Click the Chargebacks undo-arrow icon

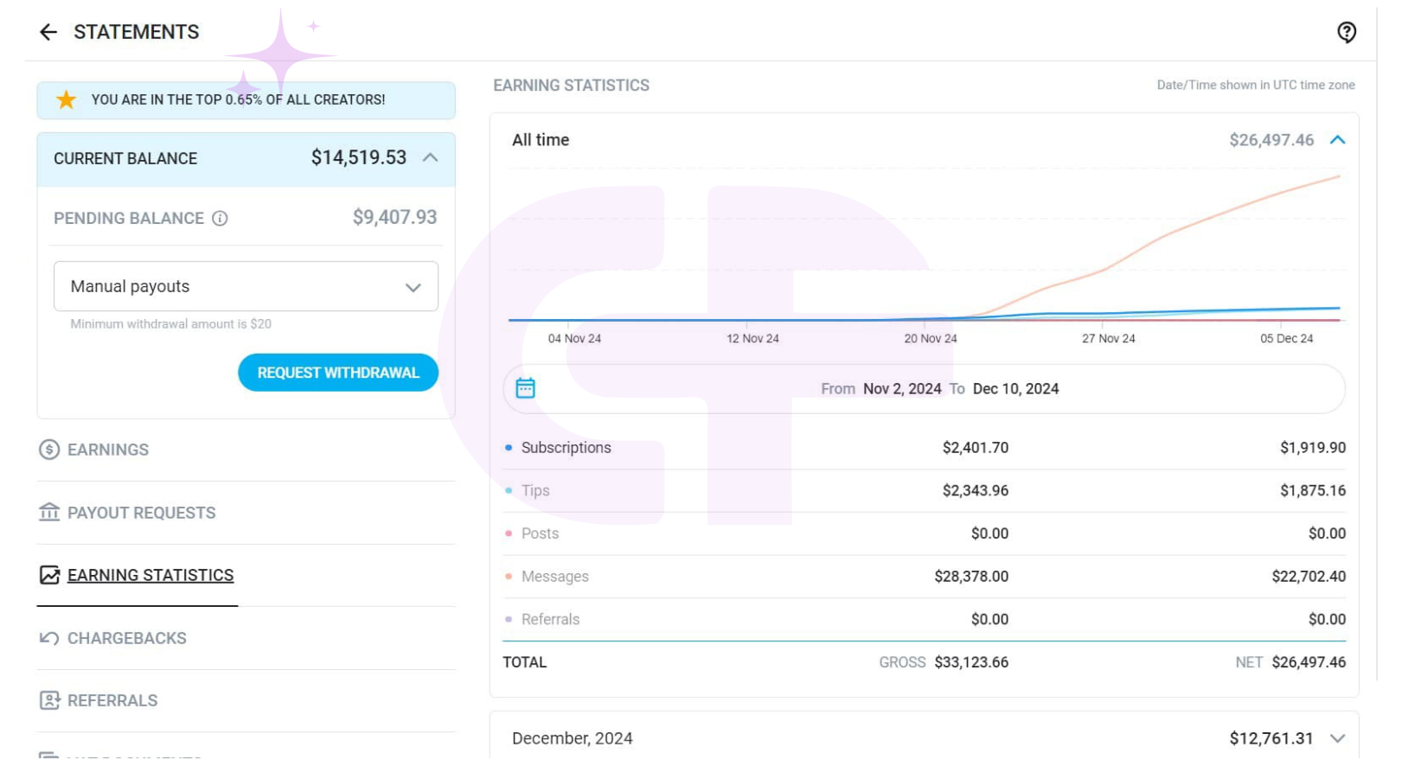[x=49, y=638]
